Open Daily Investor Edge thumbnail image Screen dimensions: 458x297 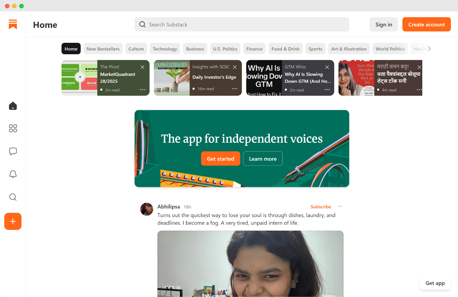pos(172,78)
